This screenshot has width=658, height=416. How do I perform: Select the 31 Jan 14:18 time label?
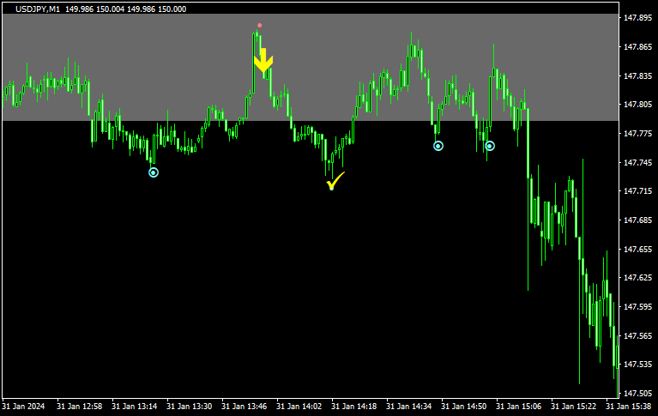[x=354, y=407]
